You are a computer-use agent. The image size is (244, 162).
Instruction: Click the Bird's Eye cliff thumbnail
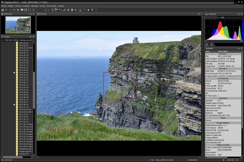coord(18,25)
